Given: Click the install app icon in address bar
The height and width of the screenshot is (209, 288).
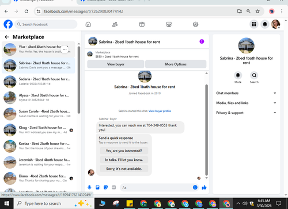Looking at the screenshot, I should 240,11.
